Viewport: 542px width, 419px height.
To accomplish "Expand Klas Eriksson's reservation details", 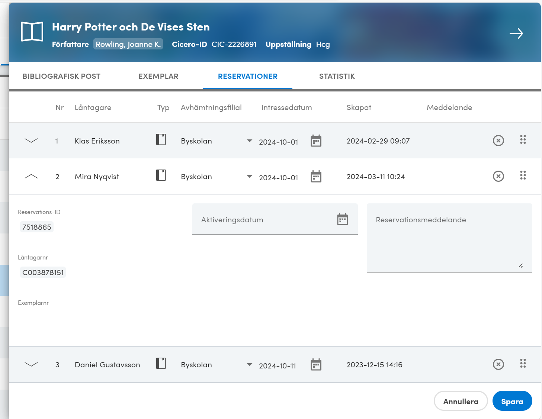I will (31, 141).
